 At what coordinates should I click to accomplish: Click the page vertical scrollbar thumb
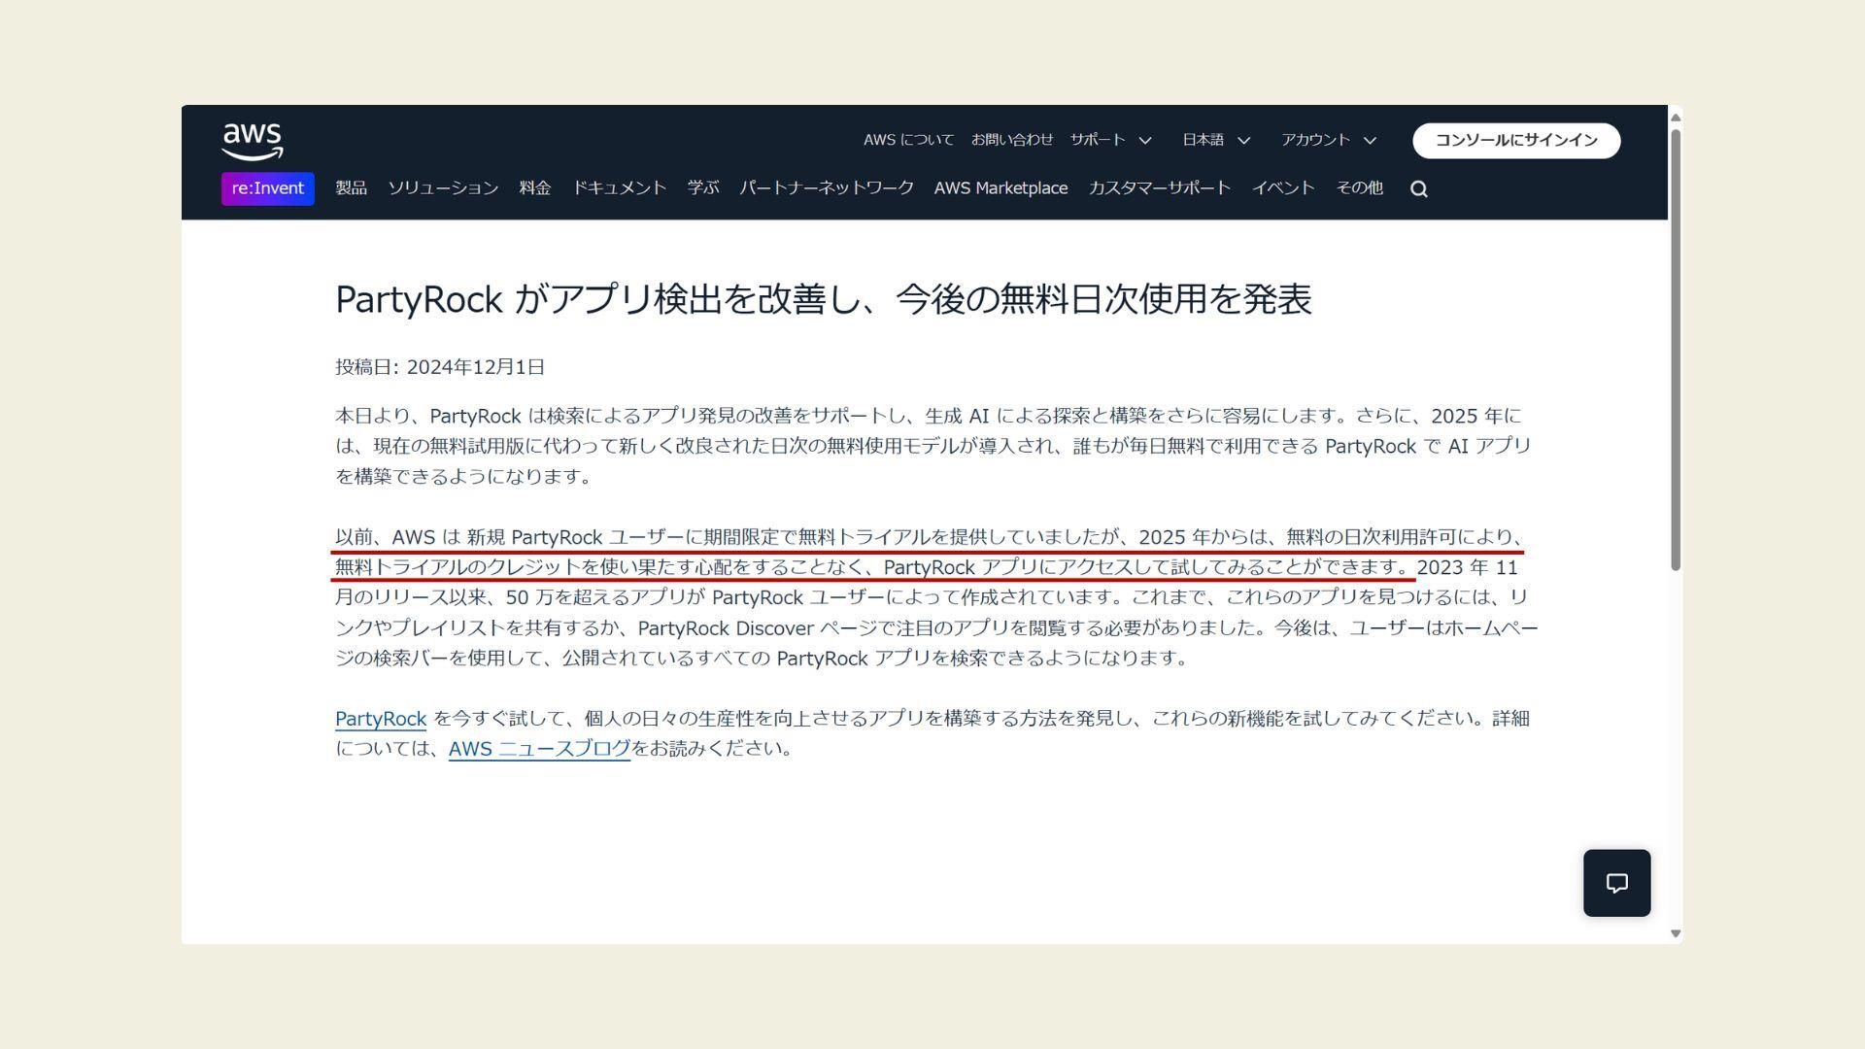pos(1675,350)
